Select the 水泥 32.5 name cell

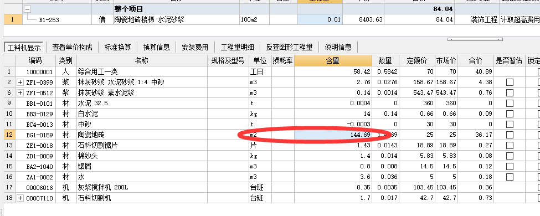142,104
